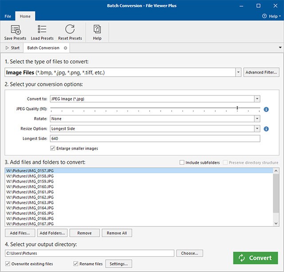Viewport: 284px width, 272px height.
Task: Click the Load Presets icon
Action: coord(42,30)
